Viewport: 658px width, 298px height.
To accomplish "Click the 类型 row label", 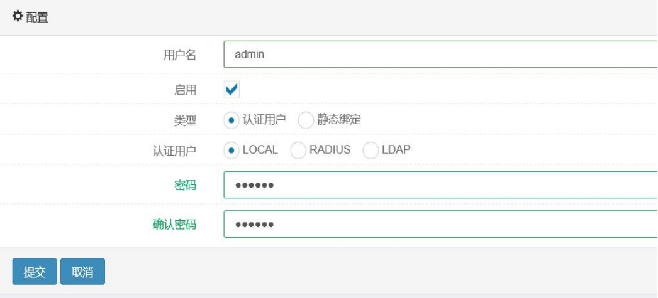I will coord(185,120).
